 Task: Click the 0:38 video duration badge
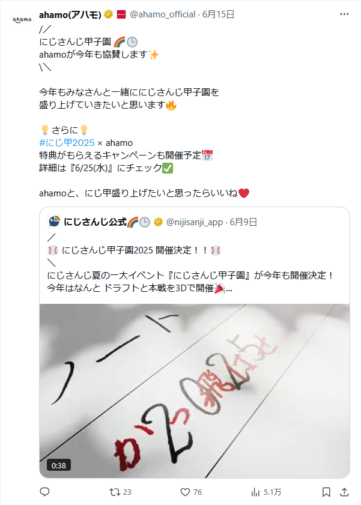[x=59, y=465]
